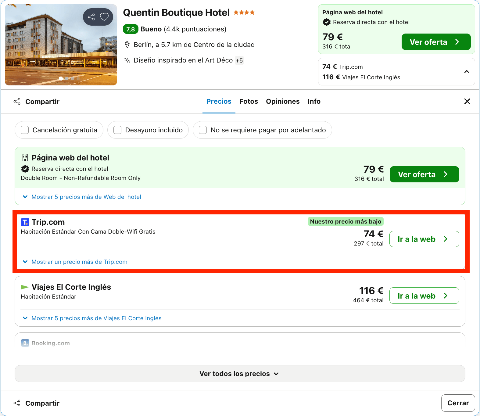Check No se requiere pagar por adelantado
The image size is (480, 416).
(203, 130)
